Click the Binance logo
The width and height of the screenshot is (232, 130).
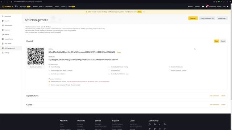8,6
